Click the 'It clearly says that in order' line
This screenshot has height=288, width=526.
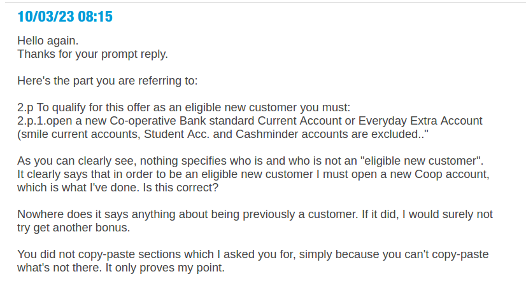[253, 174]
